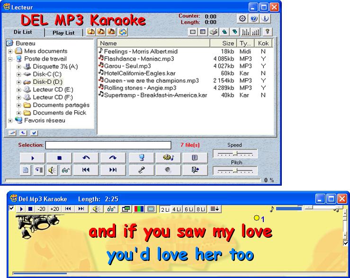Click +20 button in karaoke window
This screenshot has width=350, height=278.
(54, 209)
